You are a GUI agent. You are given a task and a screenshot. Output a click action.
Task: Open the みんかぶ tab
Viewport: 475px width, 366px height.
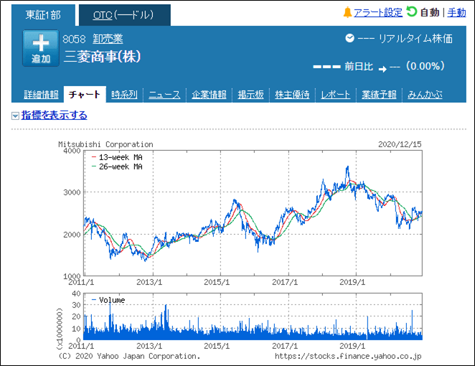click(425, 95)
